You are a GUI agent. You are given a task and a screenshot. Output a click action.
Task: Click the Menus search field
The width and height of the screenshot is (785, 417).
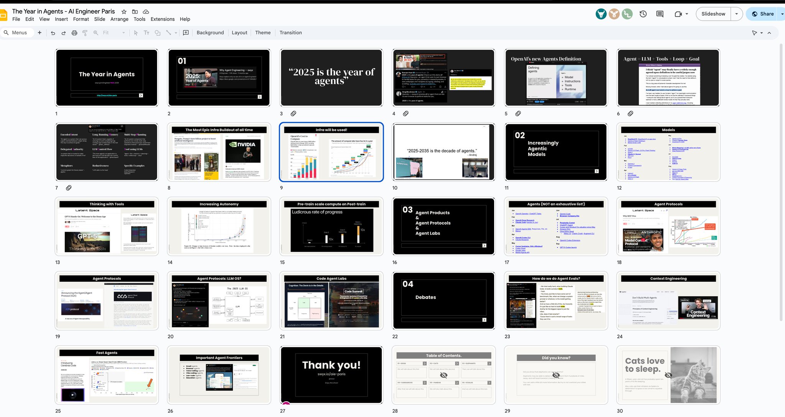[x=17, y=33]
